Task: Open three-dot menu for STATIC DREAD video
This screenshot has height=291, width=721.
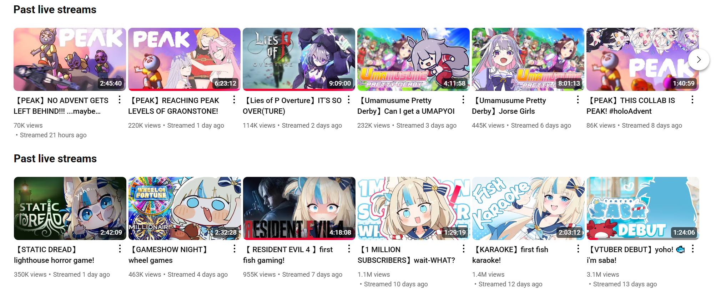Action: [120, 249]
